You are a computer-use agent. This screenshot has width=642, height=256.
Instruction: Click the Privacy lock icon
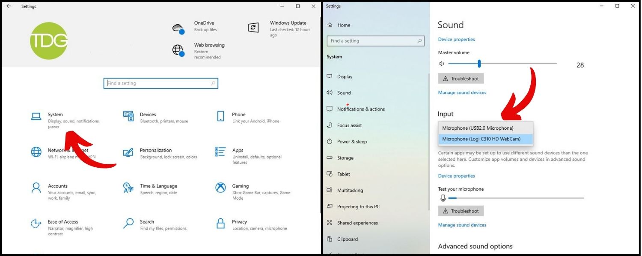(x=220, y=223)
